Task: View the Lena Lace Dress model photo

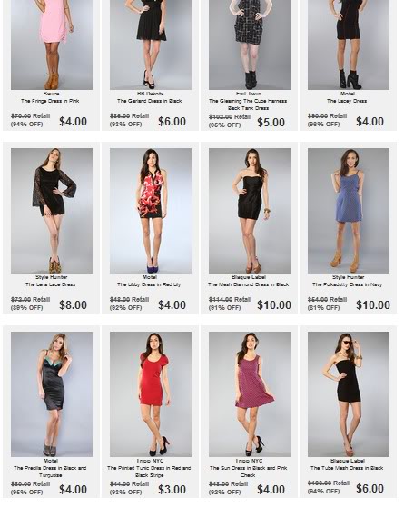Action: 52,211
